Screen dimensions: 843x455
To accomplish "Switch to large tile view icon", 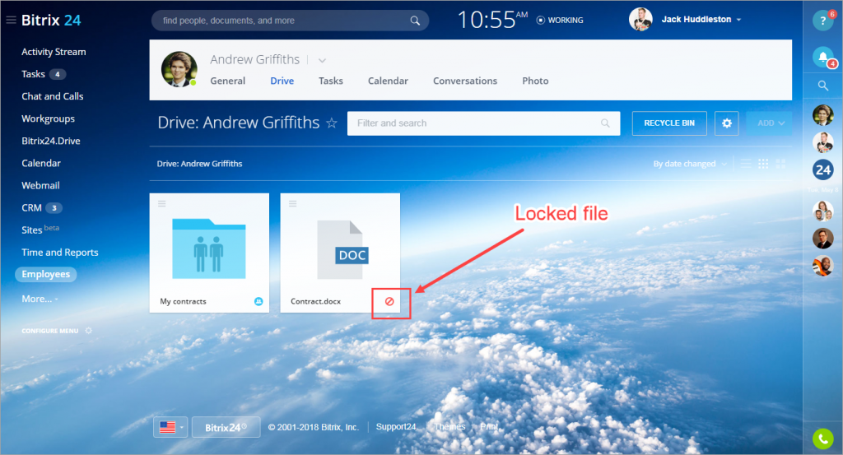I will click(x=780, y=164).
